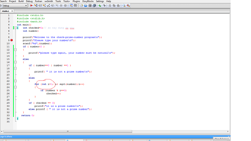Click the Various info debug icon
Viewport: 251px width, 141px height.
(x=75, y=5)
